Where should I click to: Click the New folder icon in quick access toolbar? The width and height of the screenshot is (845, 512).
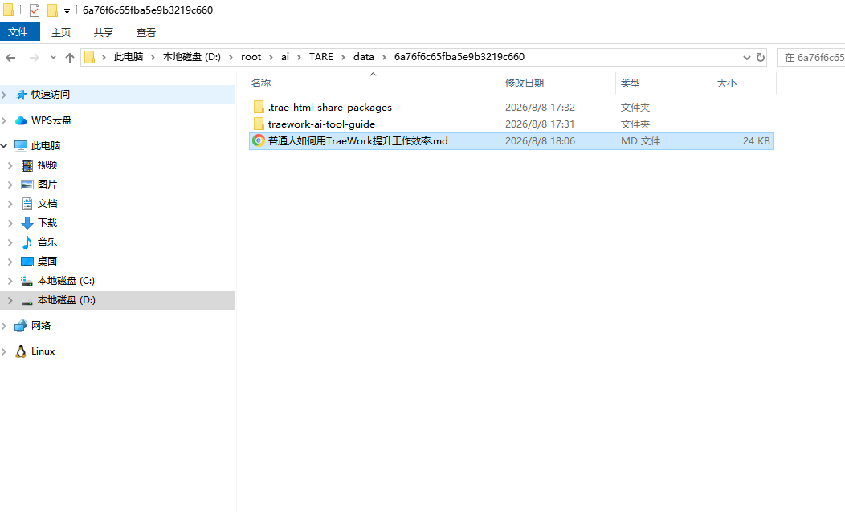pyautogui.click(x=52, y=10)
